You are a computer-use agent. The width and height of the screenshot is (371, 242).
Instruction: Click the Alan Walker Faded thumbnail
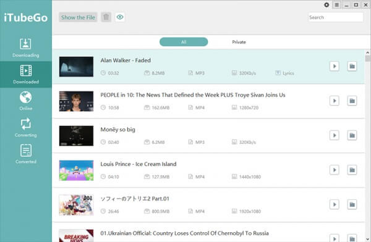(x=76, y=67)
